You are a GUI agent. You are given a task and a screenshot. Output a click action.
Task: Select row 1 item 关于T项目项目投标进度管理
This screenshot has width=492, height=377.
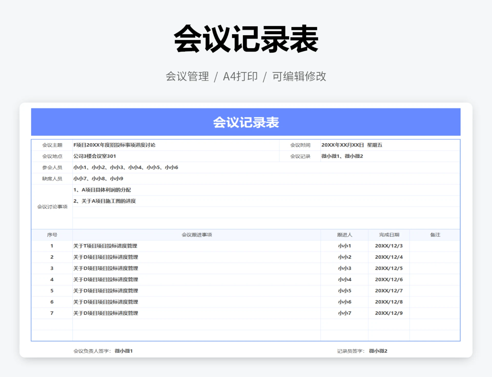106,246
